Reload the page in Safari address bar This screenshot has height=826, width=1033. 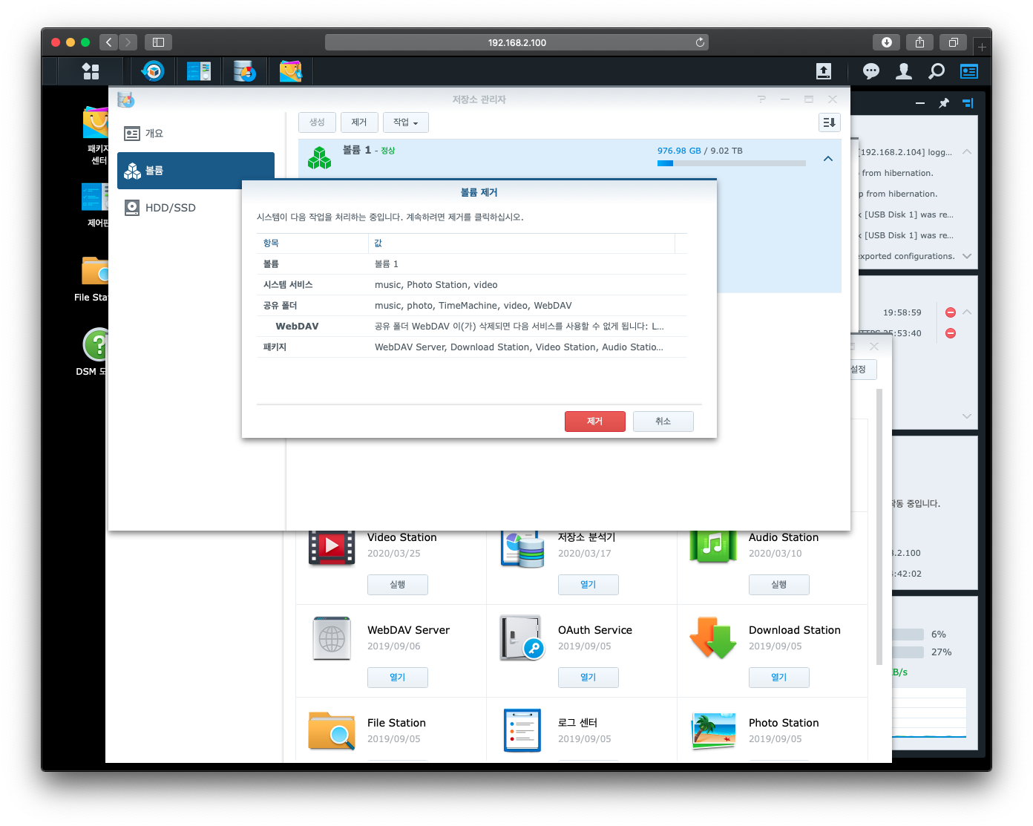[x=700, y=42]
